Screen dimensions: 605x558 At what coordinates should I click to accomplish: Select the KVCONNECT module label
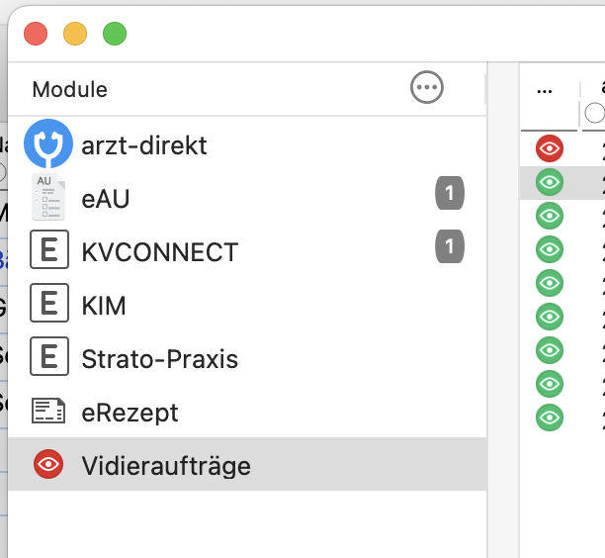coord(160,252)
